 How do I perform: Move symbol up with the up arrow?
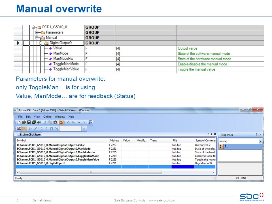pos(79,122)
